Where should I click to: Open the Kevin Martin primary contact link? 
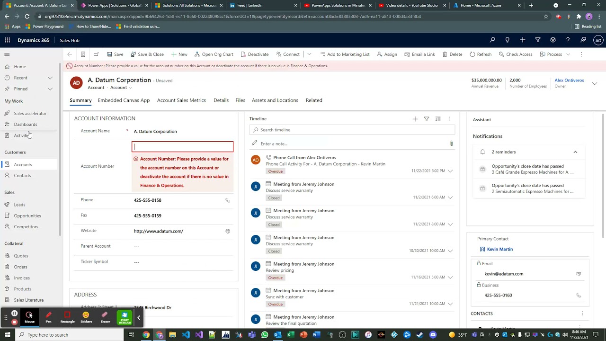pyautogui.click(x=500, y=249)
